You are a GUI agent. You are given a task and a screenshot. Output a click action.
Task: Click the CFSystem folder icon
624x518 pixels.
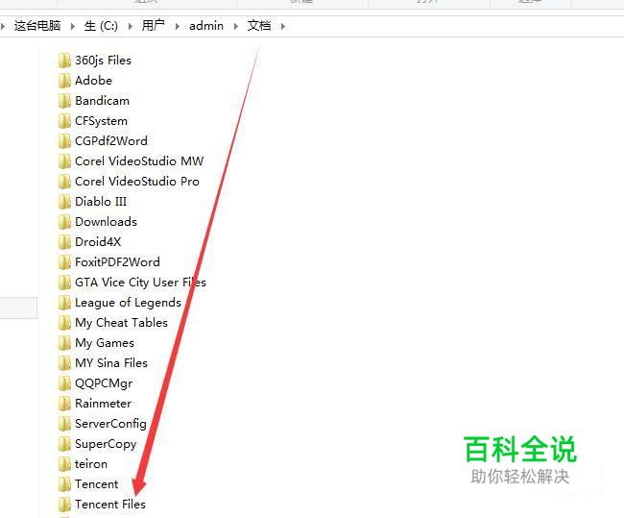pyautogui.click(x=64, y=121)
